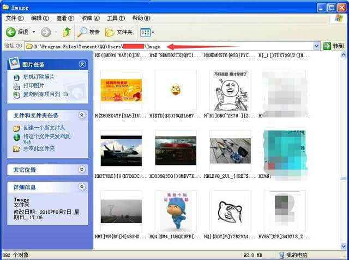Image resolution: width=349 pixels, height=260 pixels.
Task: Open the 工具(T) menu
Action: pyautogui.click(x=116, y=18)
